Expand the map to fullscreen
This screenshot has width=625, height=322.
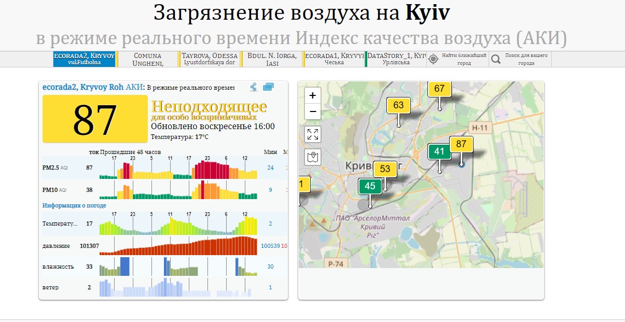(313, 134)
